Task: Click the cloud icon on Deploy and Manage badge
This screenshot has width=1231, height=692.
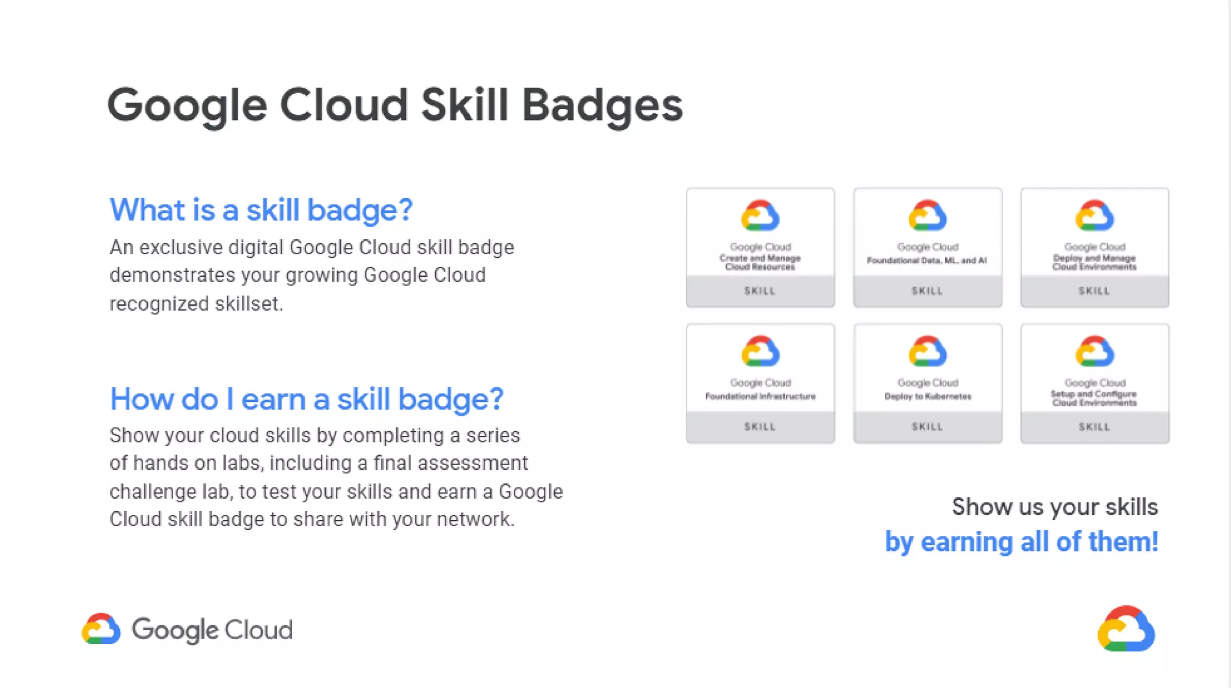Action: [1095, 216]
